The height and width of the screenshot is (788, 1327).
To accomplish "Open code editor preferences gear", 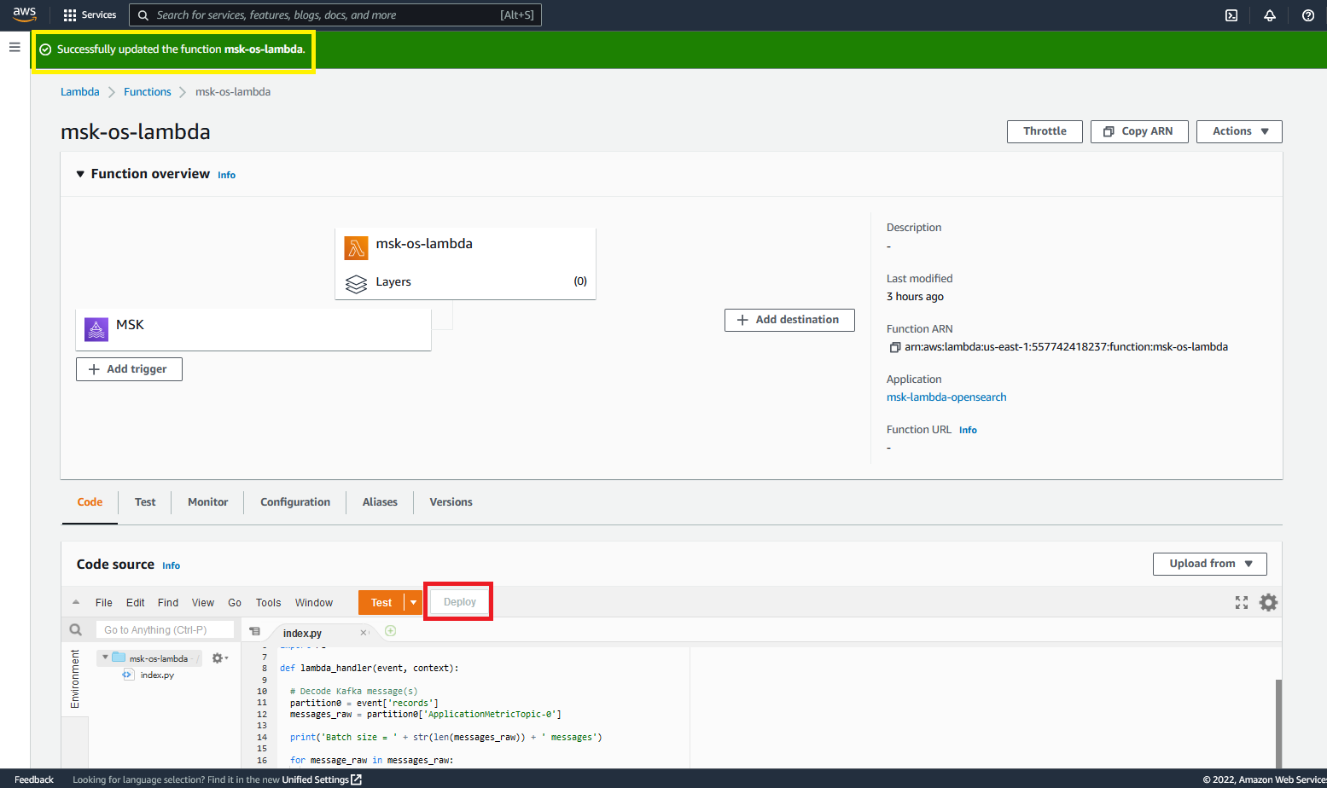I will [x=1269, y=602].
